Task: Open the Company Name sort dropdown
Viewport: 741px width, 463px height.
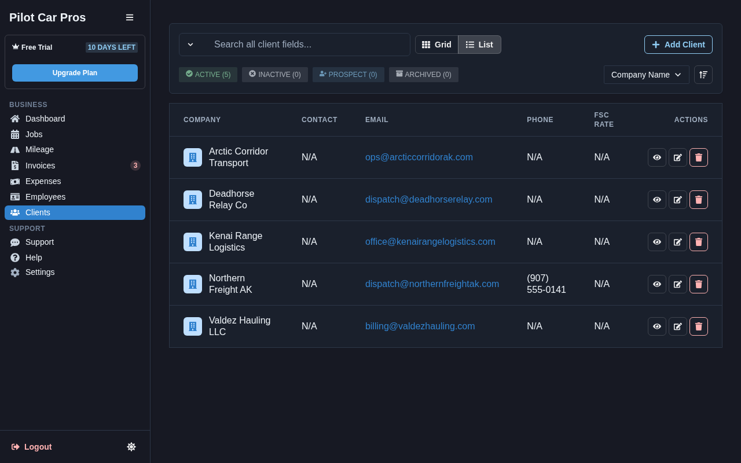Action: 647,75
